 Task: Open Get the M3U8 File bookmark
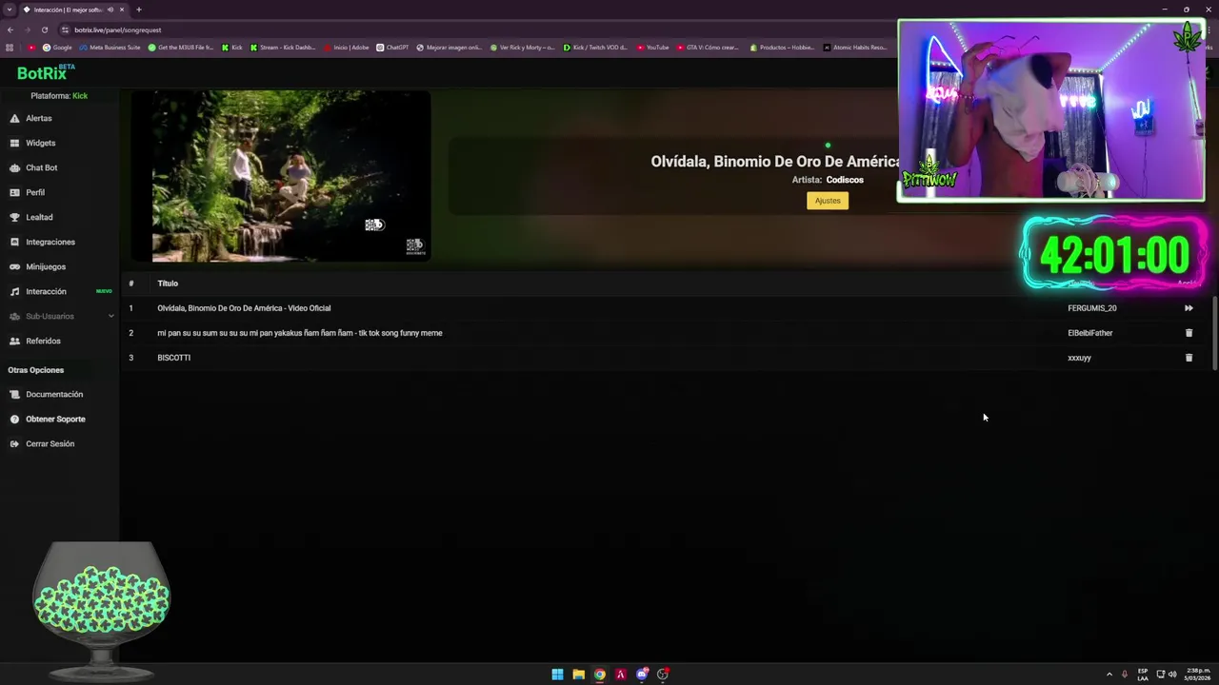181,48
